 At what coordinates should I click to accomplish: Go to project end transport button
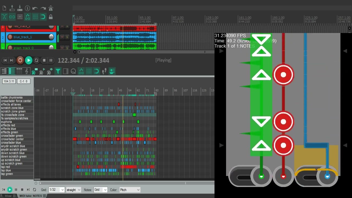click(11, 60)
